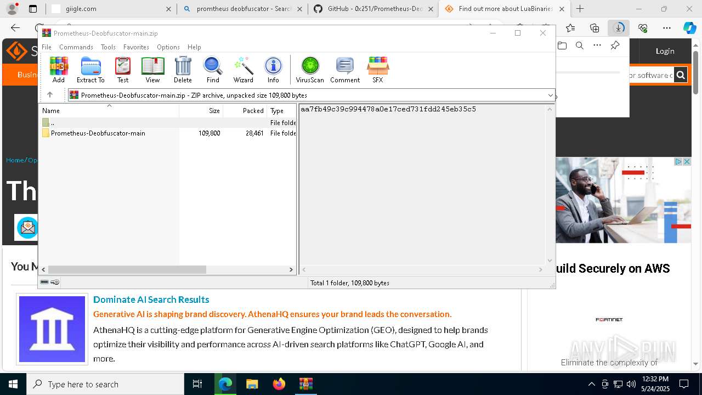
Task: Search downloads with the magnifier icon
Action: pos(580,46)
